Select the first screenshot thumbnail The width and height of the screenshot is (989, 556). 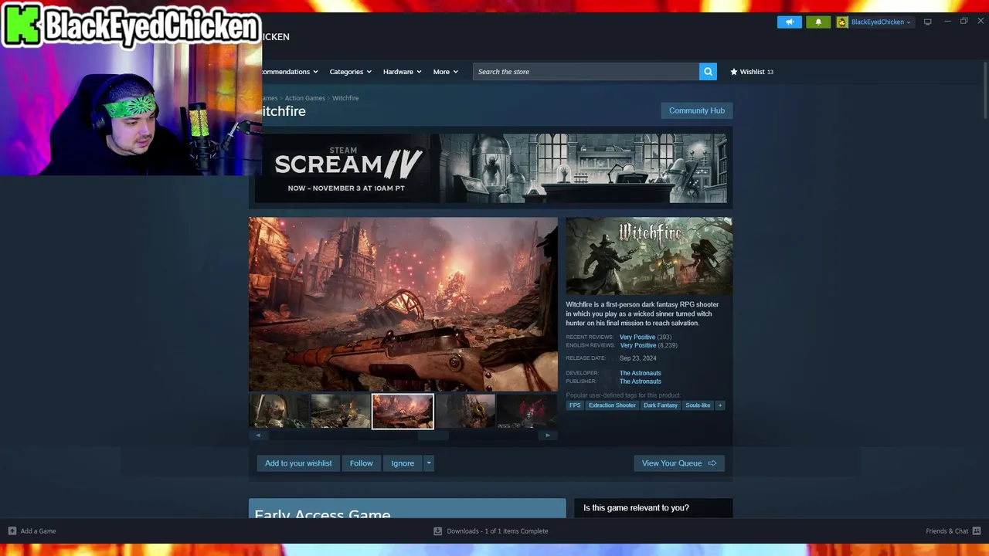[x=279, y=412]
